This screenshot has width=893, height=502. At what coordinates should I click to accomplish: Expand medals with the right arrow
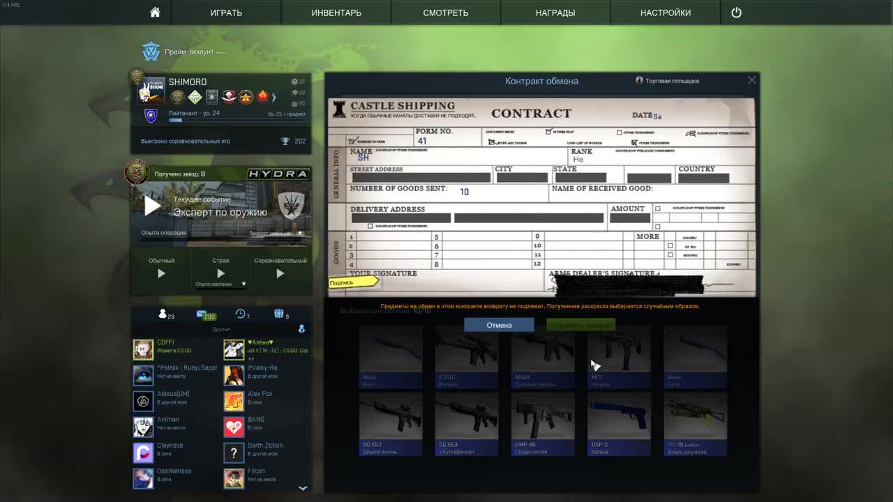tap(274, 97)
